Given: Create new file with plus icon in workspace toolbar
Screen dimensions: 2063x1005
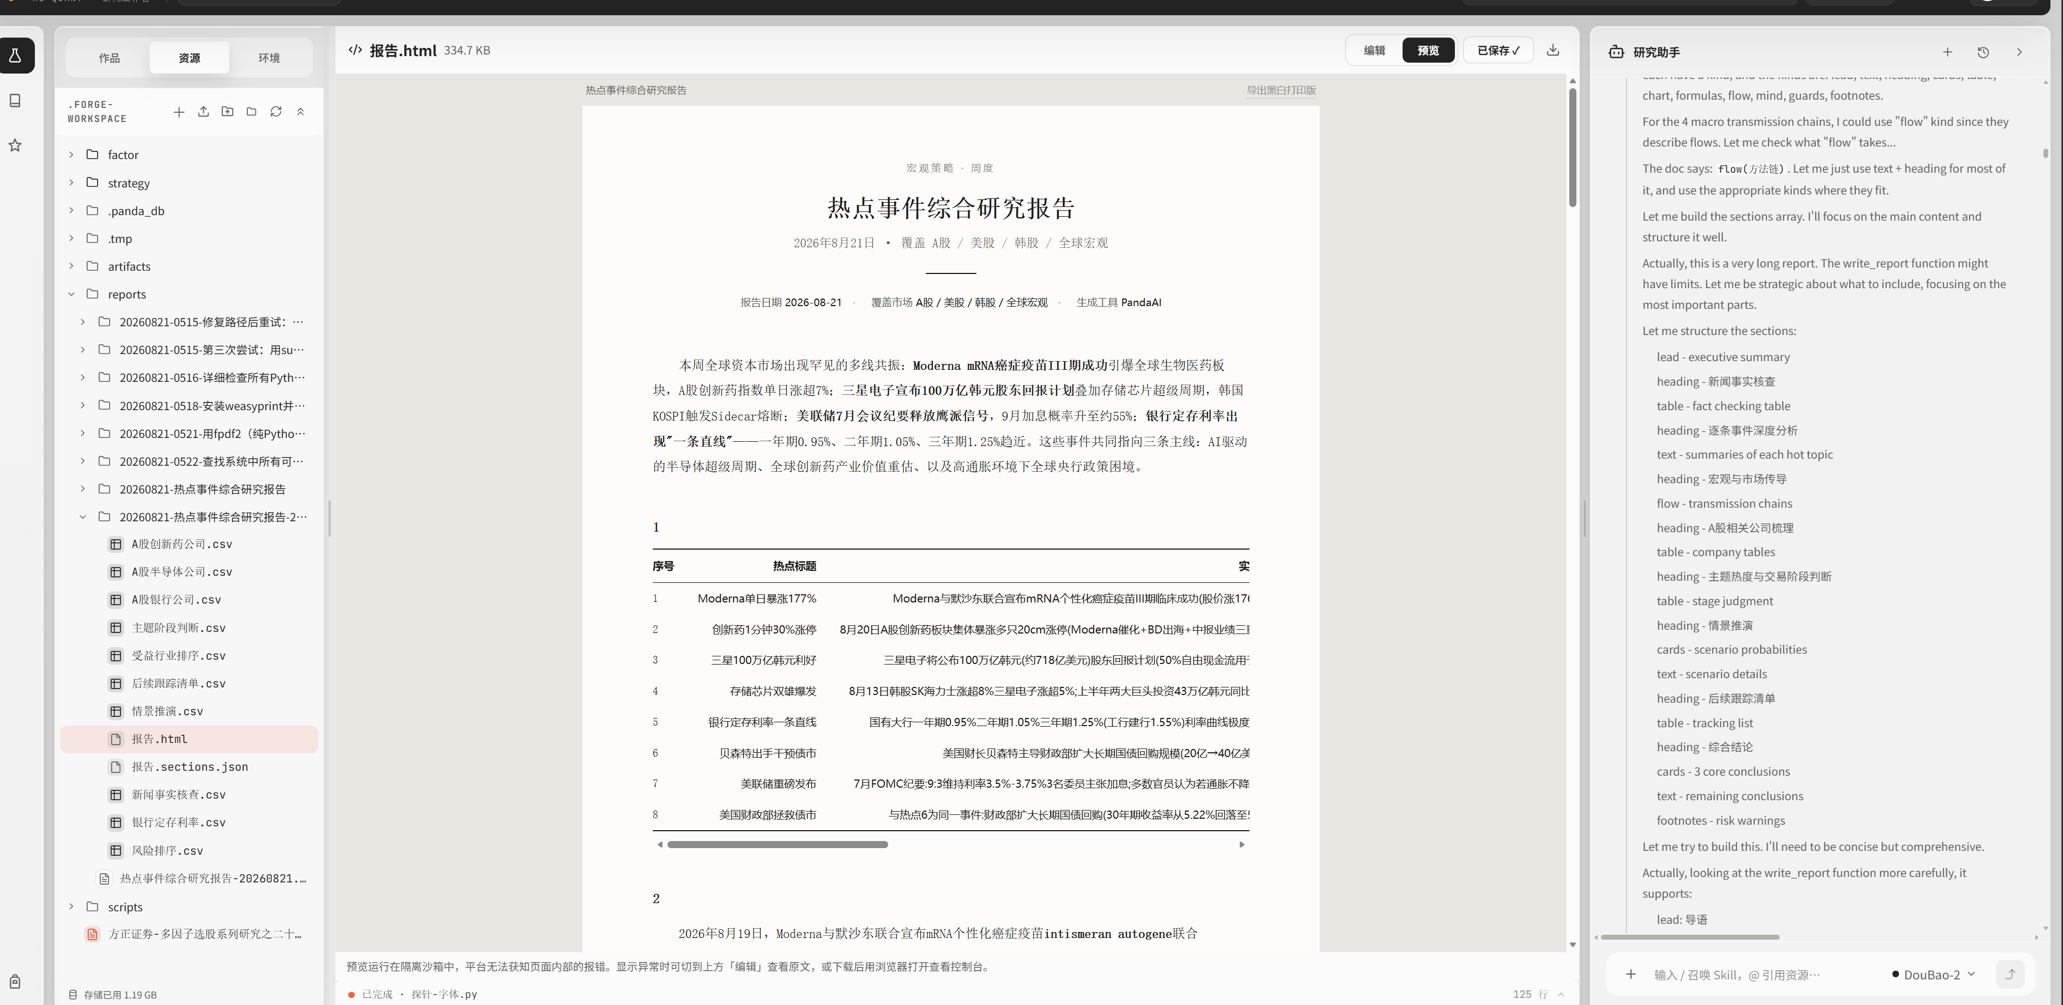Looking at the screenshot, I should pos(179,112).
